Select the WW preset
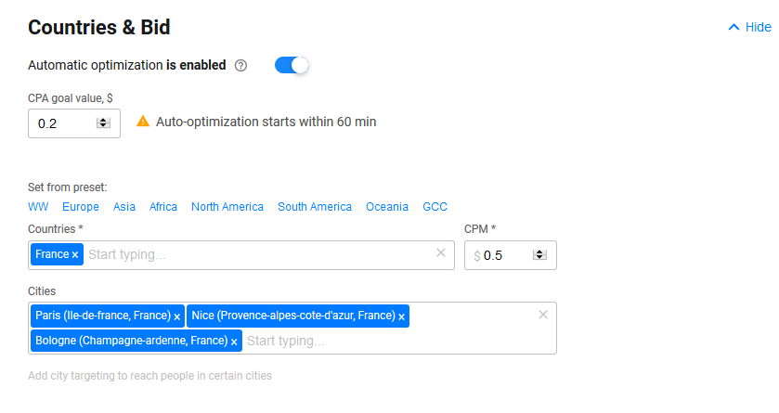 click(38, 207)
